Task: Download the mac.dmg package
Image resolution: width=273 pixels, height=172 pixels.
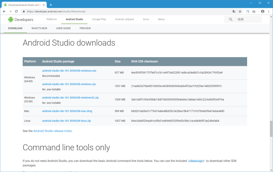Action: (67, 111)
